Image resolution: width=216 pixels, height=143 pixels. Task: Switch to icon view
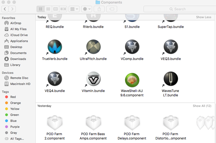click(x=41, y=9)
